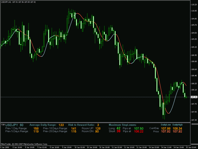Select the 11 Jan 18:00 time label
The width and height of the screenshot is (198, 149).
click(x=142, y=147)
